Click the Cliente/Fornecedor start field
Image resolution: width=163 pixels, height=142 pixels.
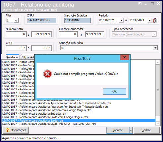(68, 34)
